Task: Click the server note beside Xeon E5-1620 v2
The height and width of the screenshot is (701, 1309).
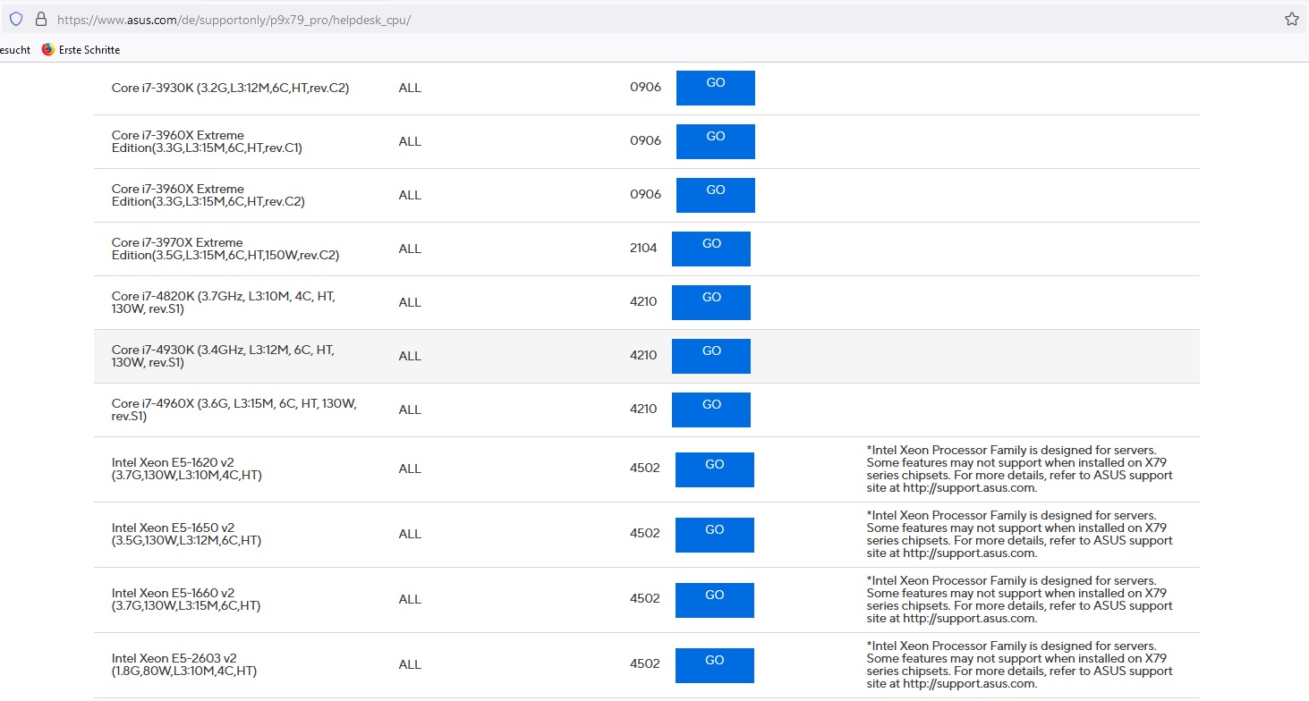Action: (x=1020, y=469)
